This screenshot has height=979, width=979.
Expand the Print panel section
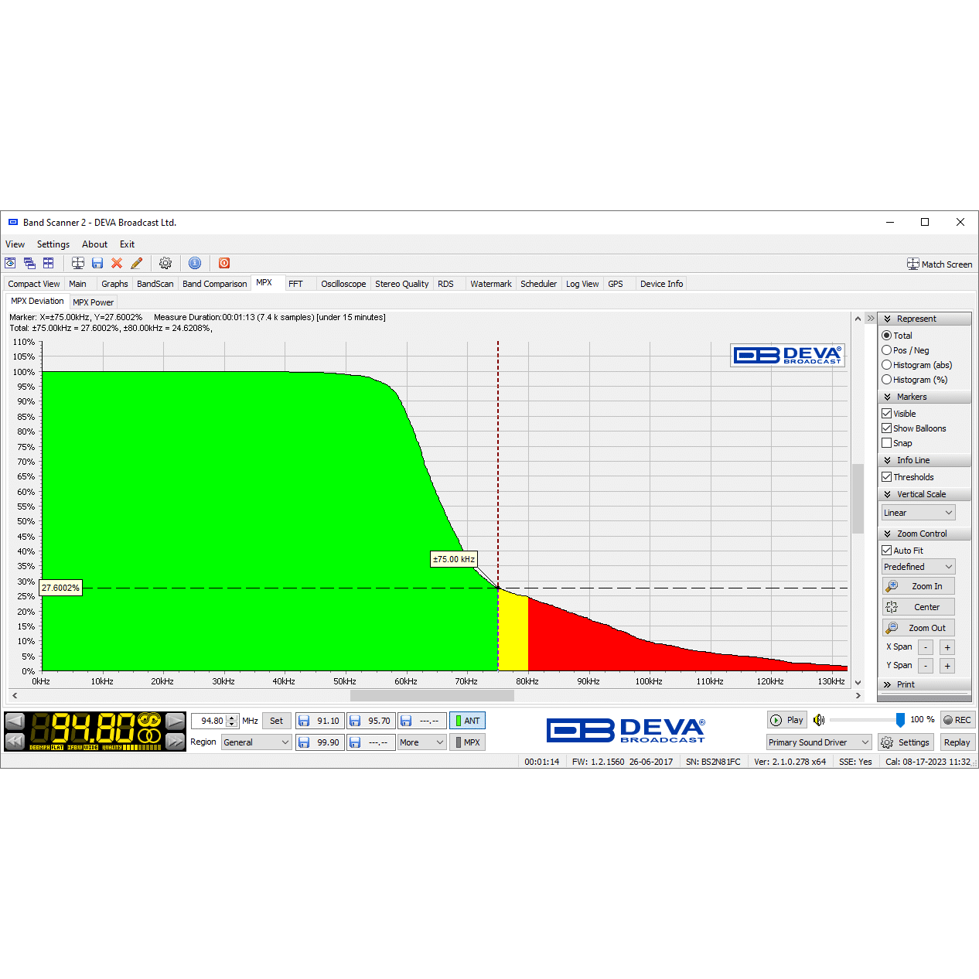pyautogui.click(x=905, y=684)
